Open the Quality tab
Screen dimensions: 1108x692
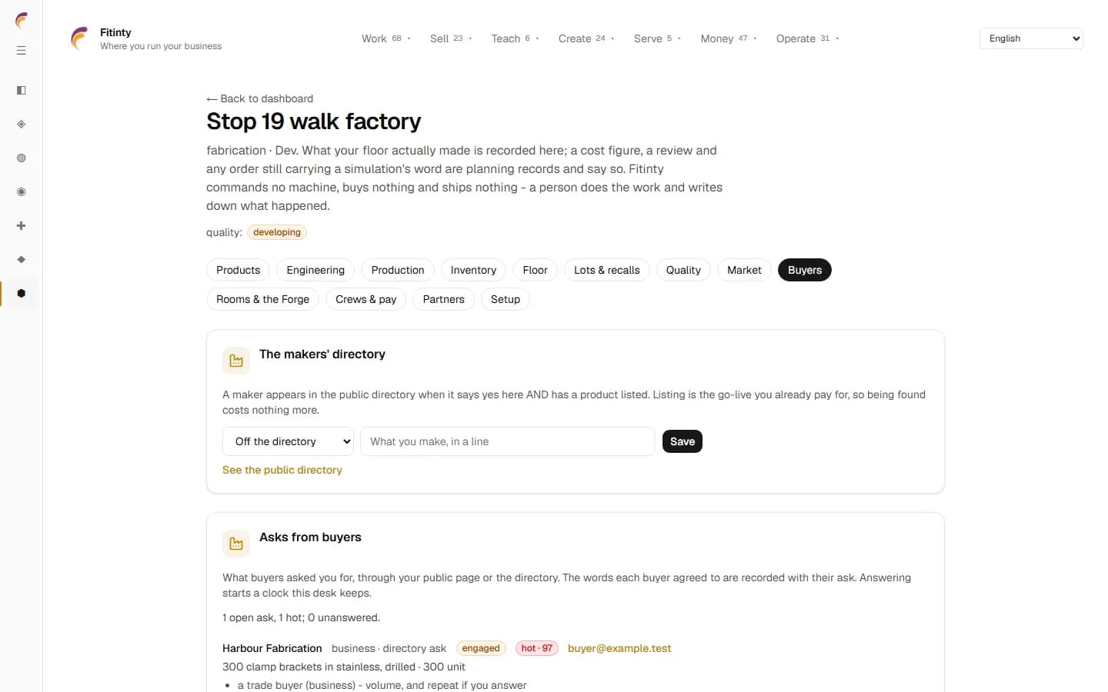pyautogui.click(x=683, y=270)
